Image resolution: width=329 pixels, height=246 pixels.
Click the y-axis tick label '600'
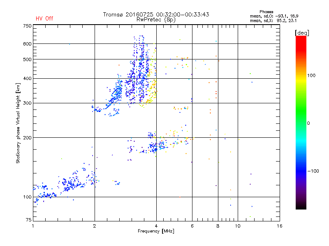28,44
